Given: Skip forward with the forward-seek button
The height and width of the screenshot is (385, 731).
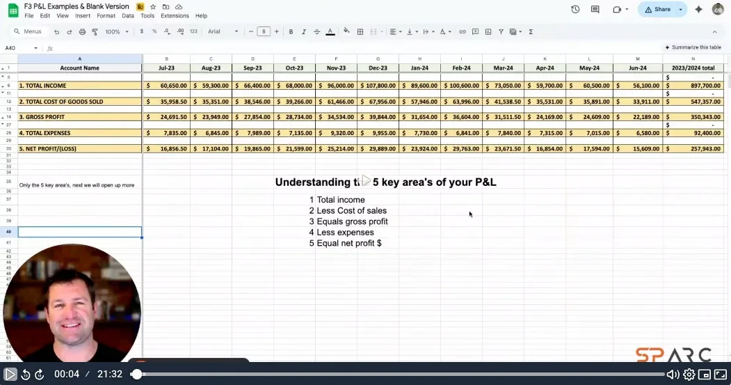Looking at the screenshot, I should tap(40, 375).
